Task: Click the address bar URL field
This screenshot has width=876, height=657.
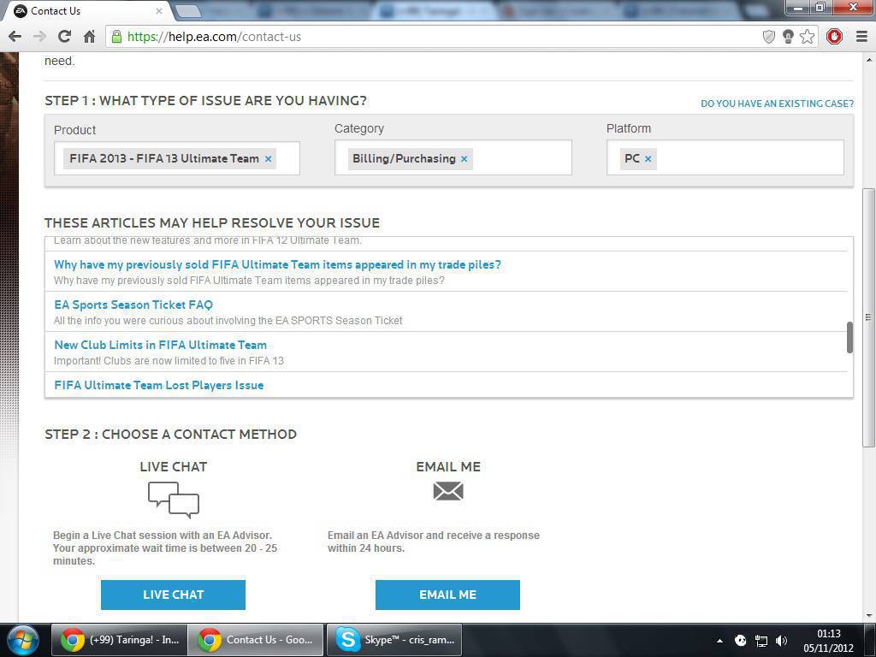Action: click(435, 37)
